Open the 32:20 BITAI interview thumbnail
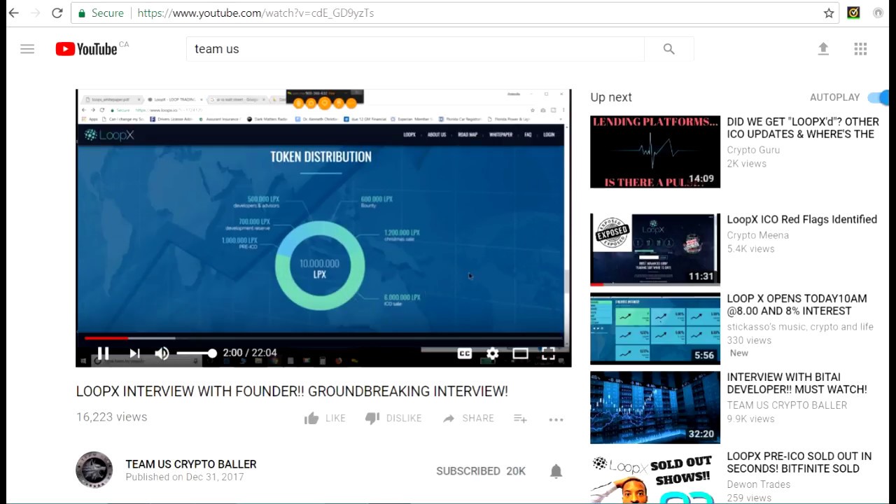 coord(655,407)
